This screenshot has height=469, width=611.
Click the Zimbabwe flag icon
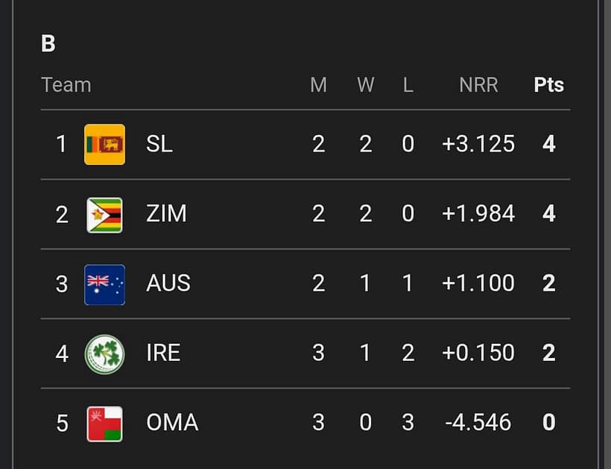tap(104, 214)
